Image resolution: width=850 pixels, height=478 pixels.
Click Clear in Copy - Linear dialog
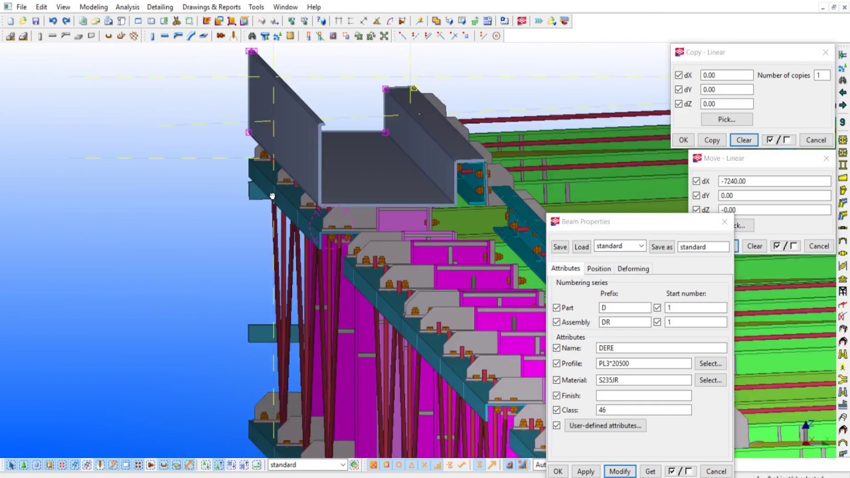coord(744,140)
